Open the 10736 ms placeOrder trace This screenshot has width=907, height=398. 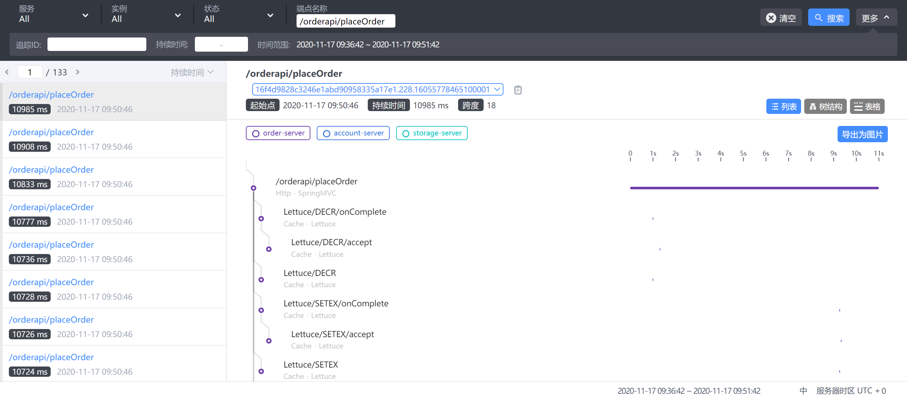tap(114, 252)
